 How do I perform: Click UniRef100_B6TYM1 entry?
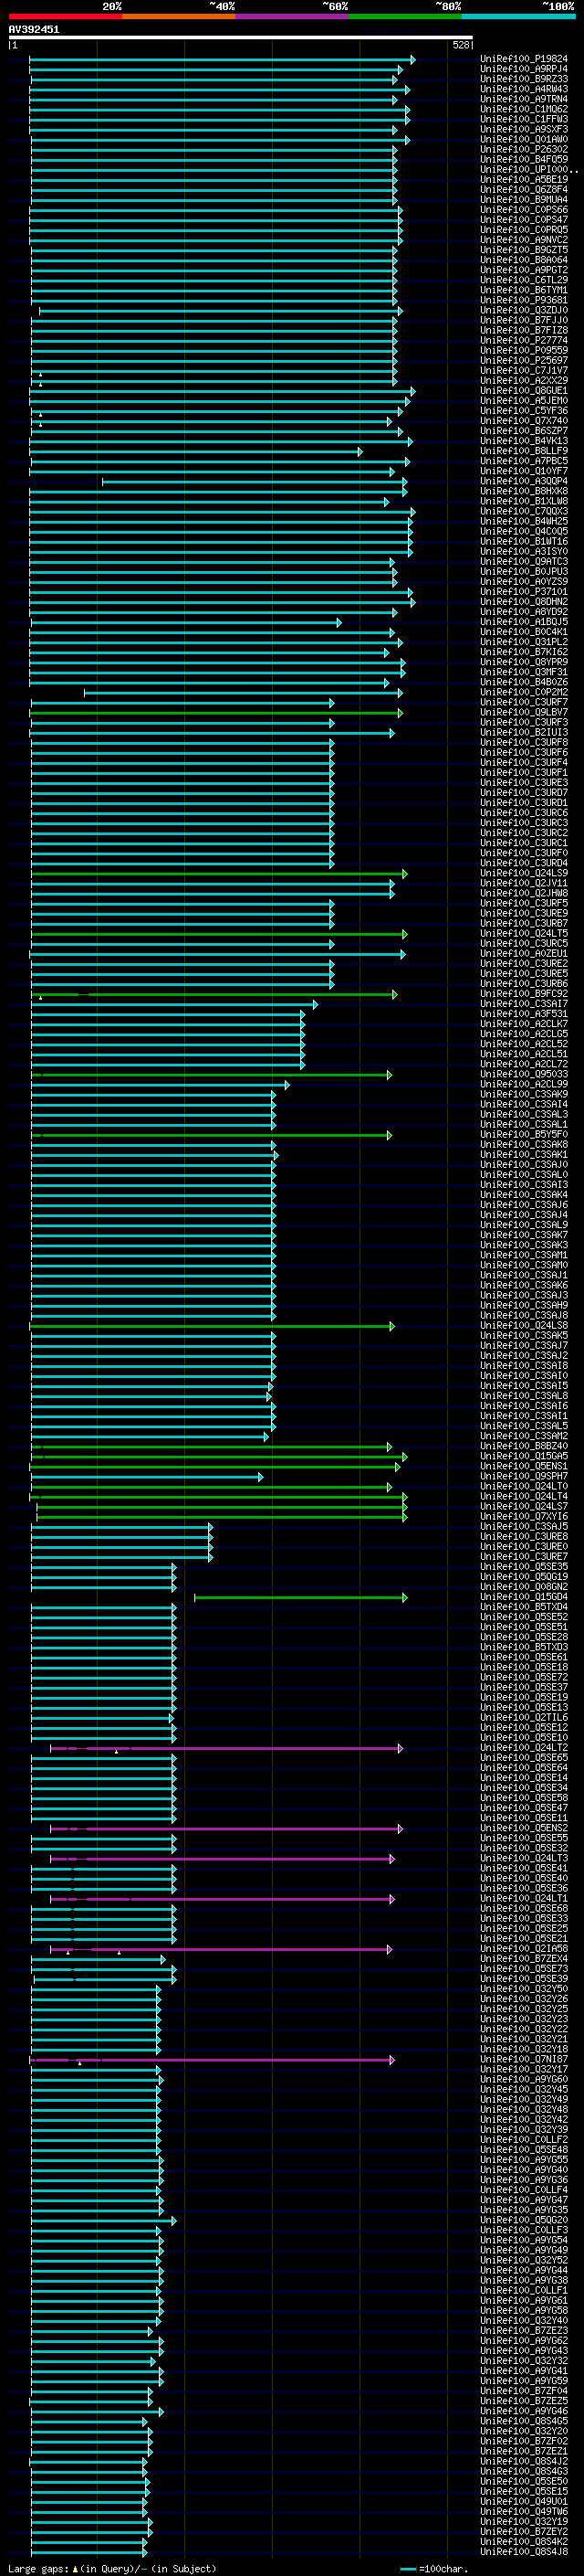[x=524, y=290]
